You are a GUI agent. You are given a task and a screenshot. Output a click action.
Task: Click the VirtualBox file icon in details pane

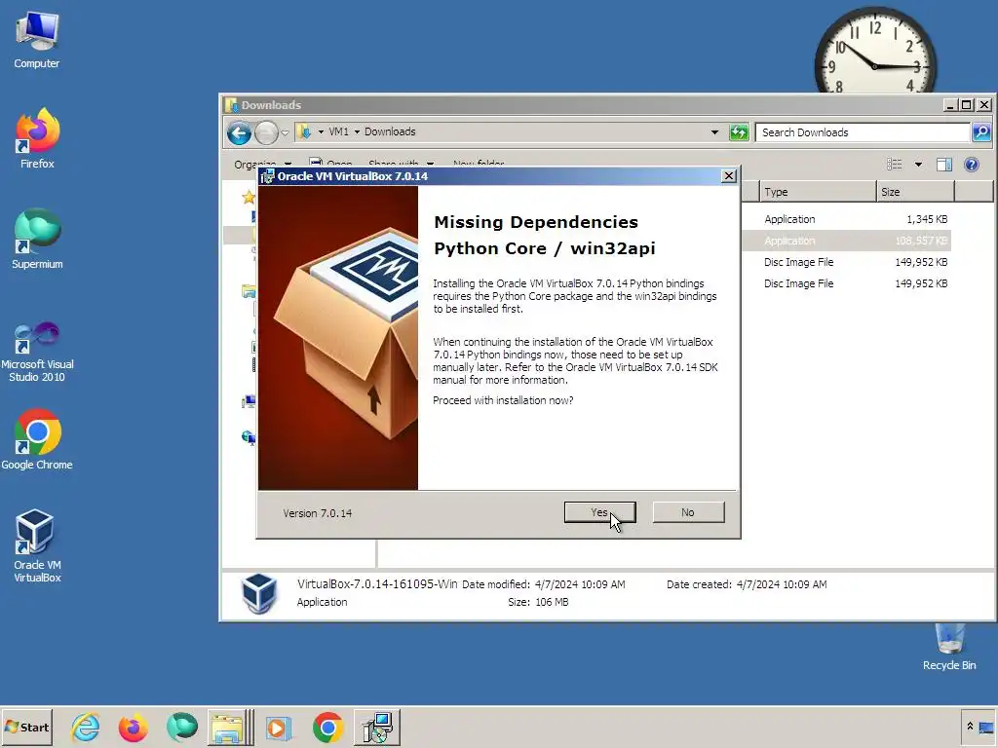coord(259,593)
